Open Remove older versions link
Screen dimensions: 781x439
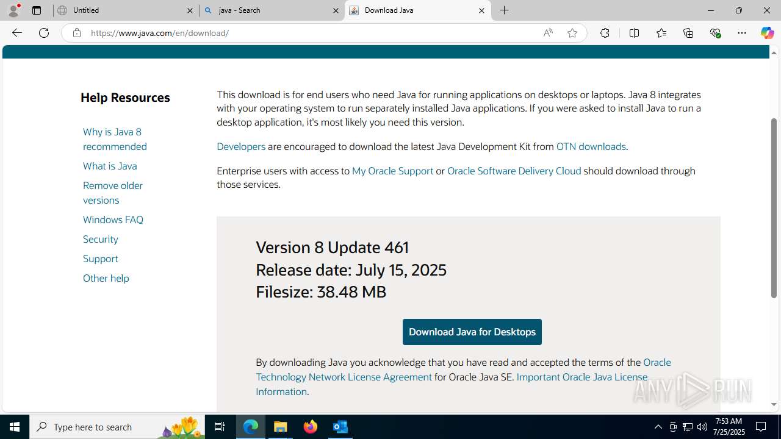pos(113,193)
